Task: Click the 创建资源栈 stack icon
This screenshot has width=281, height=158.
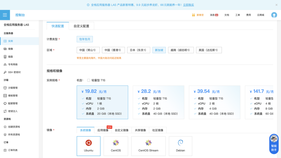Action: point(5,127)
